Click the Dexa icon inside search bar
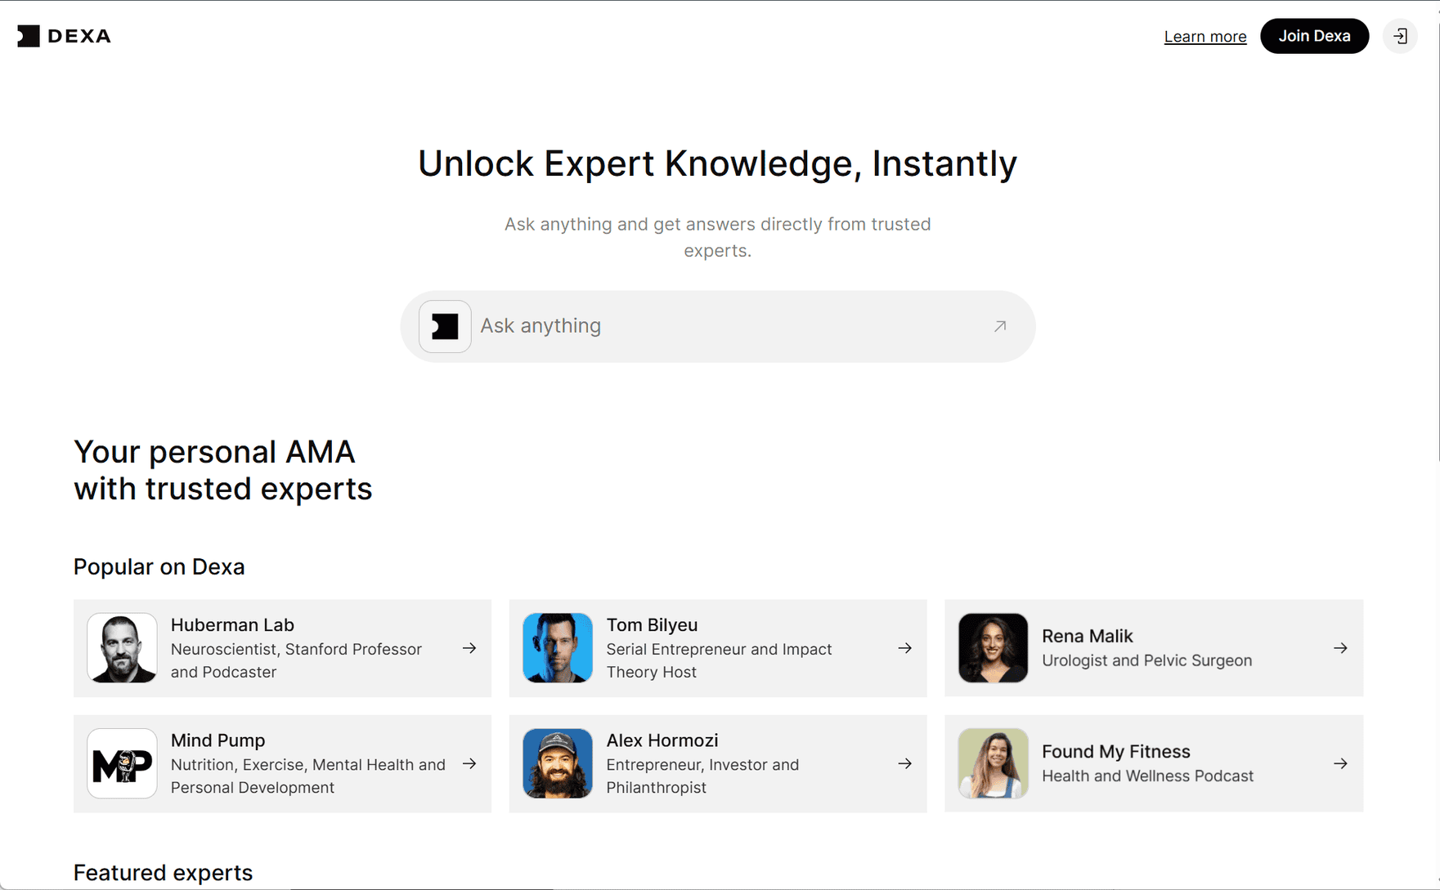The width and height of the screenshot is (1440, 890). (x=445, y=326)
